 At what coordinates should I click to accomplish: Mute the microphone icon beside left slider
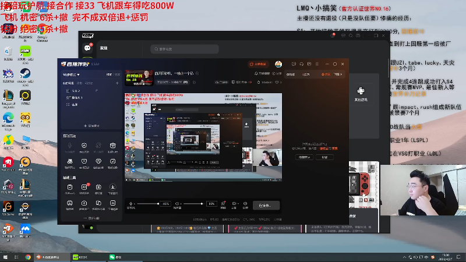(130, 204)
